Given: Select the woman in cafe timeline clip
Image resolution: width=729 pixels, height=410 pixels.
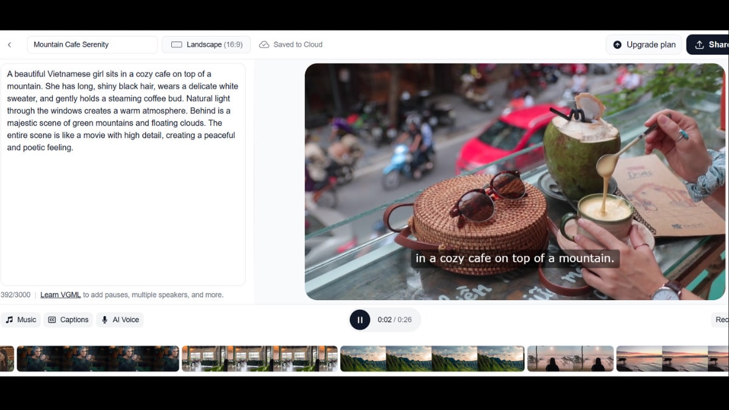Looking at the screenshot, I should click(98, 358).
